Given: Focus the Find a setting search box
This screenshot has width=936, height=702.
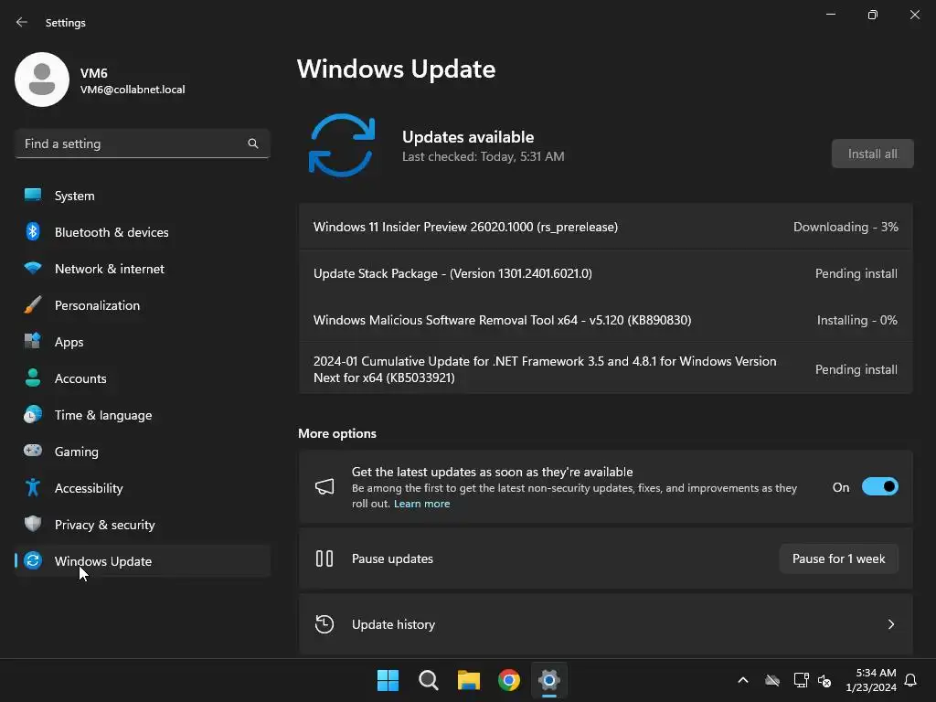Looking at the screenshot, I should pos(142,144).
